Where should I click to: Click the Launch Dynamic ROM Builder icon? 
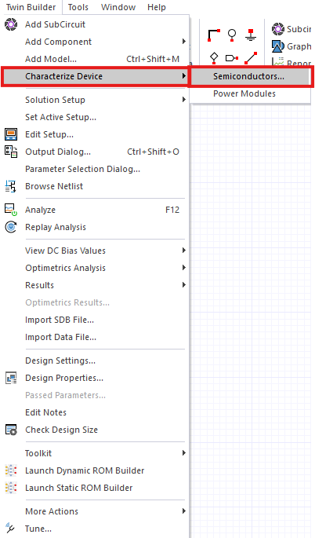[11, 470]
